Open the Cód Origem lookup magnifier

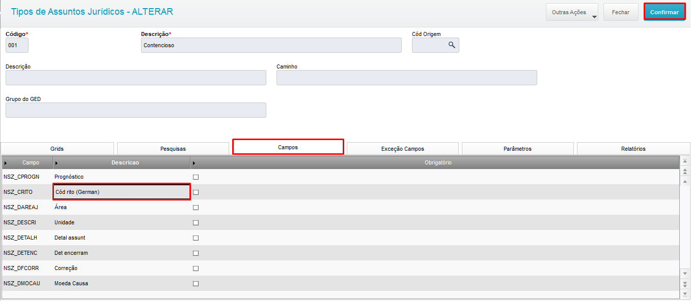[452, 45]
